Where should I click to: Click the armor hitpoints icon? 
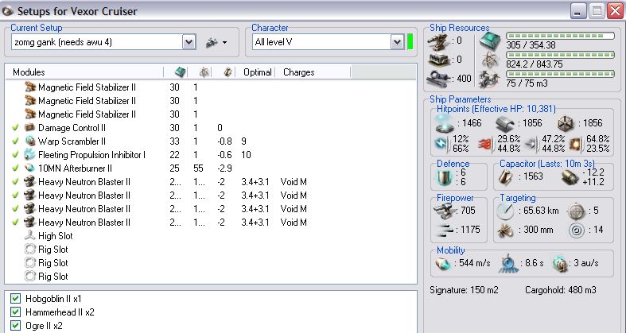[x=504, y=124]
